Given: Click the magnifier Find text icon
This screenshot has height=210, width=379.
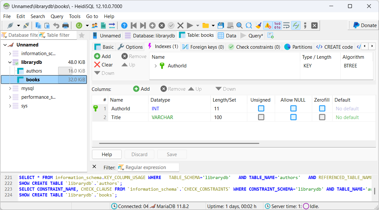Looking at the screenshot, I should [239, 25].
